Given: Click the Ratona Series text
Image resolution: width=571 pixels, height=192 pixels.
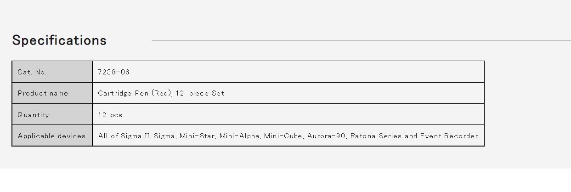Looking at the screenshot, I should pos(376,136).
